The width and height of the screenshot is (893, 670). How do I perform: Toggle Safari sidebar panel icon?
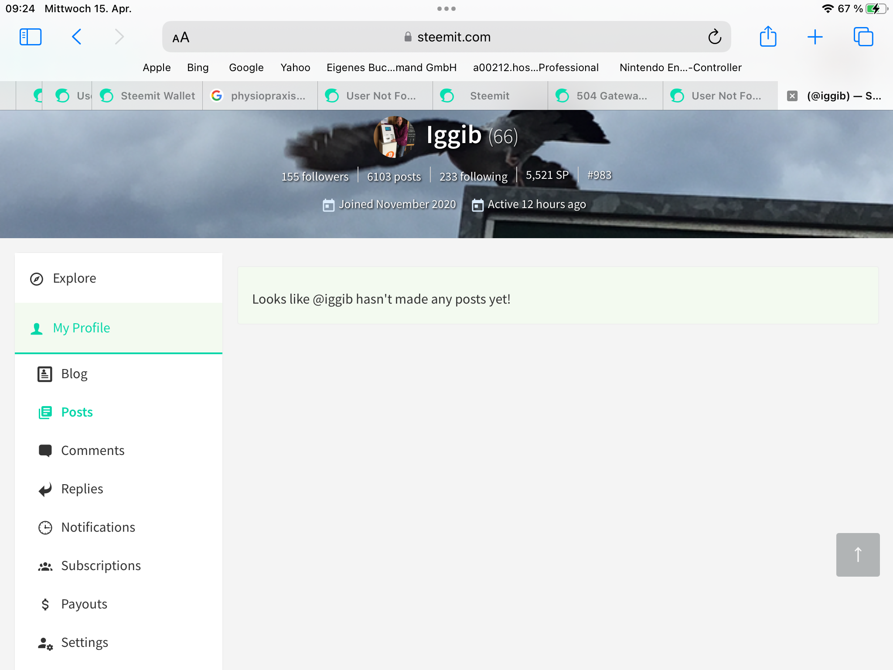[x=31, y=37]
